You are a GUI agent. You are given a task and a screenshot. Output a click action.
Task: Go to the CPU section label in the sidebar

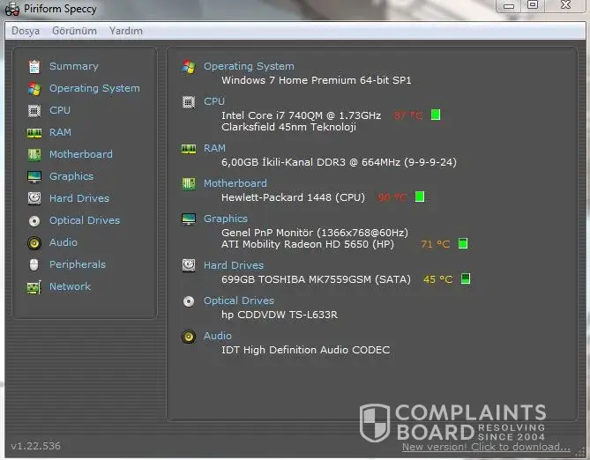point(60,110)
